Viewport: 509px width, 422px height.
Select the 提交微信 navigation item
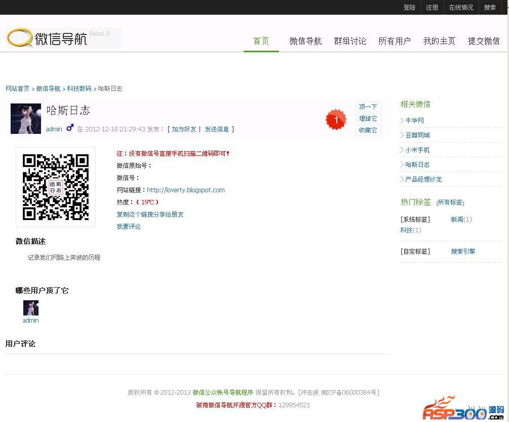pyautogui.click(x=484, y=41)
